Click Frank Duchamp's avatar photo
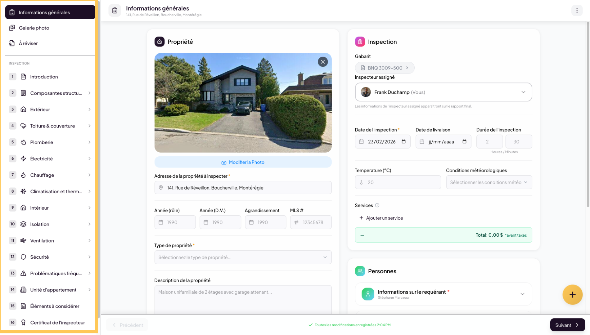The width and height of the screenshot is (590, 335). [x=366, y=92]
